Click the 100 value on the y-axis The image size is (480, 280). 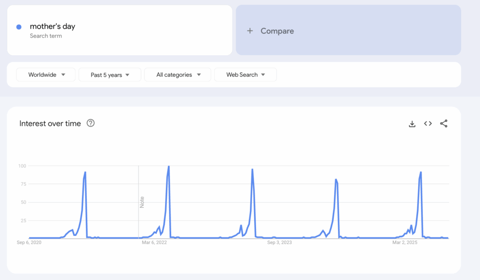(x=22, y=166)
